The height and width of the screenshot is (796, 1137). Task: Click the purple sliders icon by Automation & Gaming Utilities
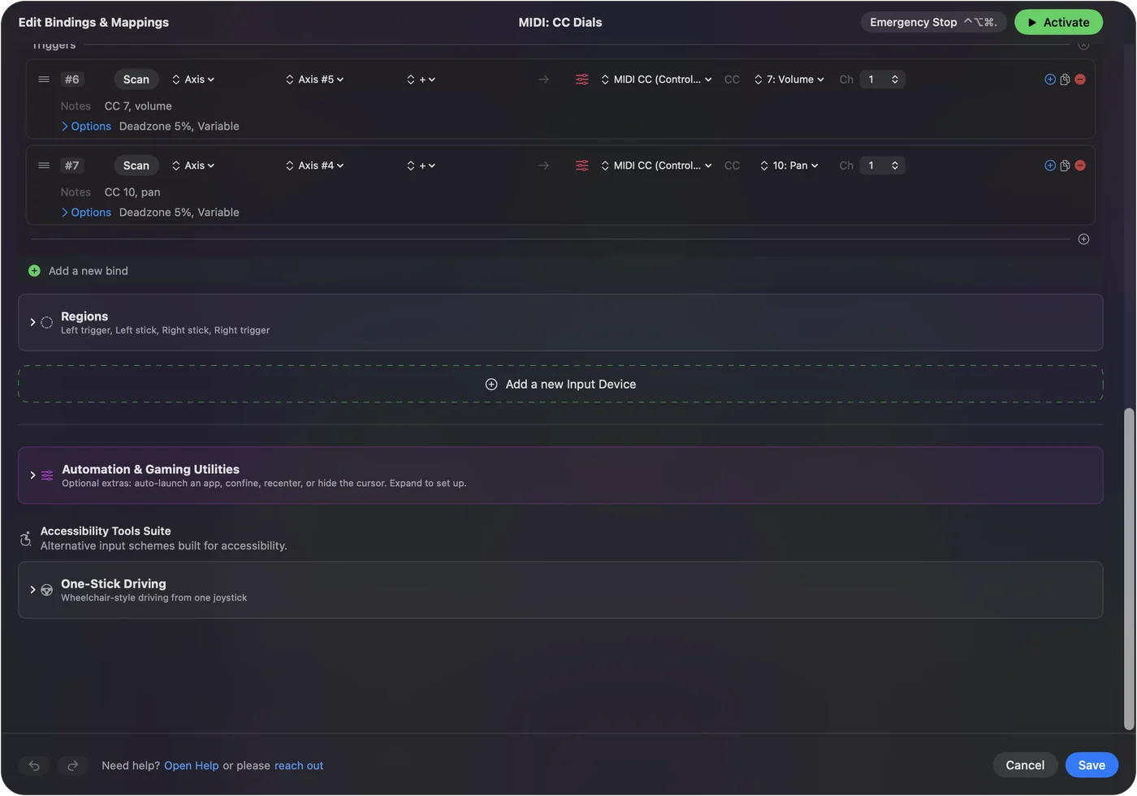pyautogui.click(x=47, y=475)
